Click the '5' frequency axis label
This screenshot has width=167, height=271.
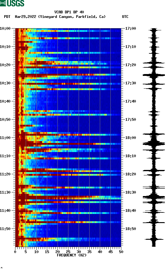click(x=26, y=252)
